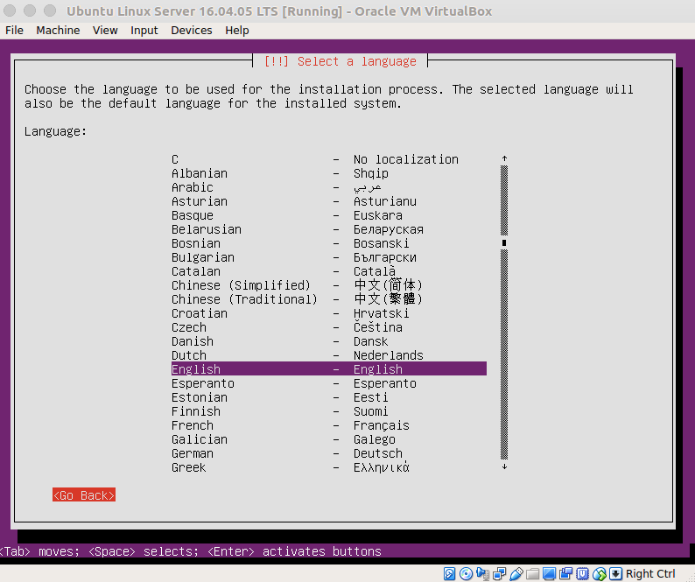Open the File menu
Image resolution: width=695 pixels, height=582 pixels.
tap(14, 30)
